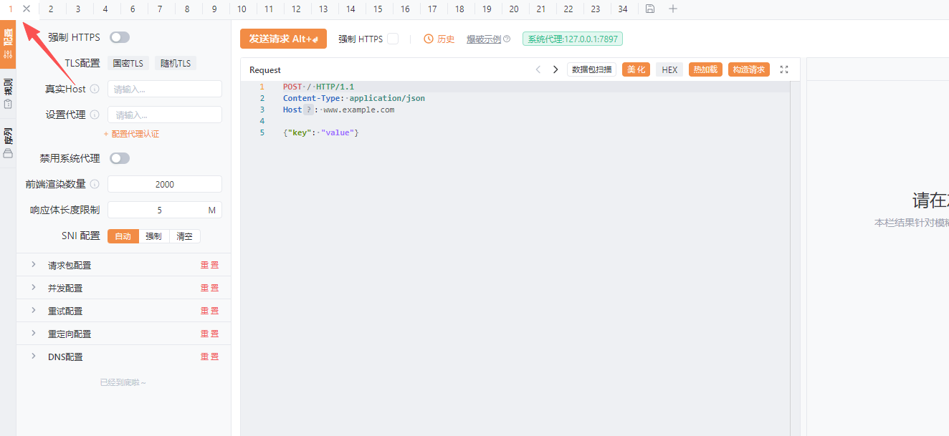
Task: Reset 并发配置 with 重置
Action: [209, 288]
